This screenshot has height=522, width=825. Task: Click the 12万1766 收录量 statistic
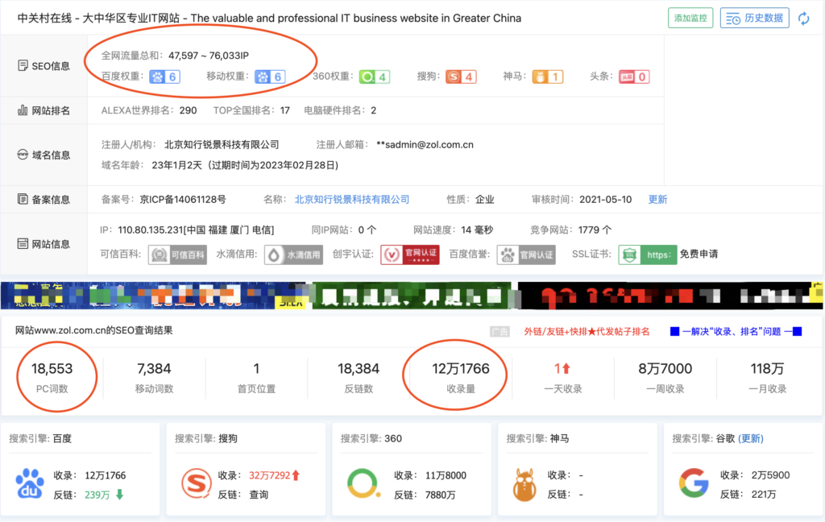click(461, 378)
